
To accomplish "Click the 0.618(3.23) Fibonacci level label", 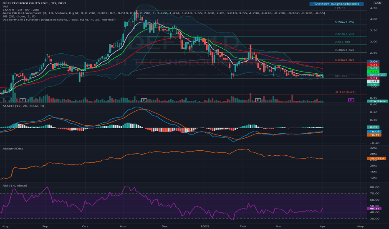I will 344,34.
